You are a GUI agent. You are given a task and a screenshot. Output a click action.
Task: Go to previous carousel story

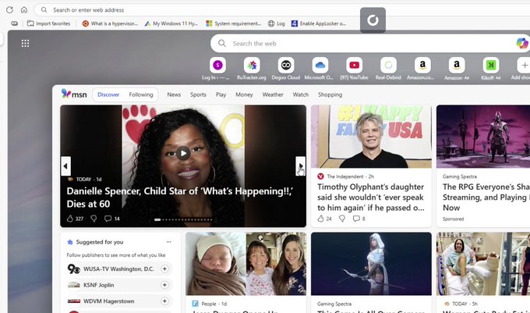point(65,166)
